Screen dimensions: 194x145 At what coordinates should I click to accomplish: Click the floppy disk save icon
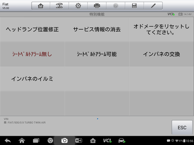coord(134,6)
